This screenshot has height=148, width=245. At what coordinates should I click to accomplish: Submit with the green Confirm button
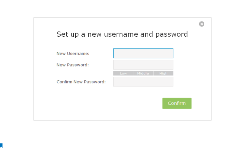pyautogui.click(x=177, y=103)
